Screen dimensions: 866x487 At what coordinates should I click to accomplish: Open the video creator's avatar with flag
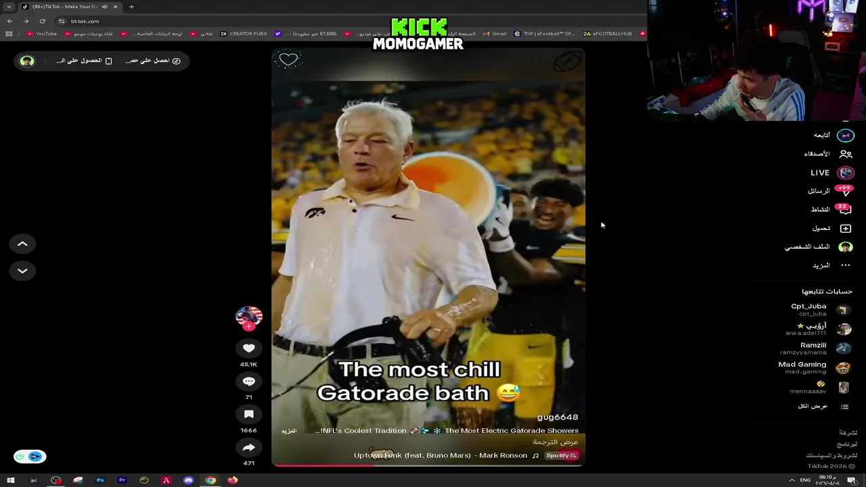[249, 317]
